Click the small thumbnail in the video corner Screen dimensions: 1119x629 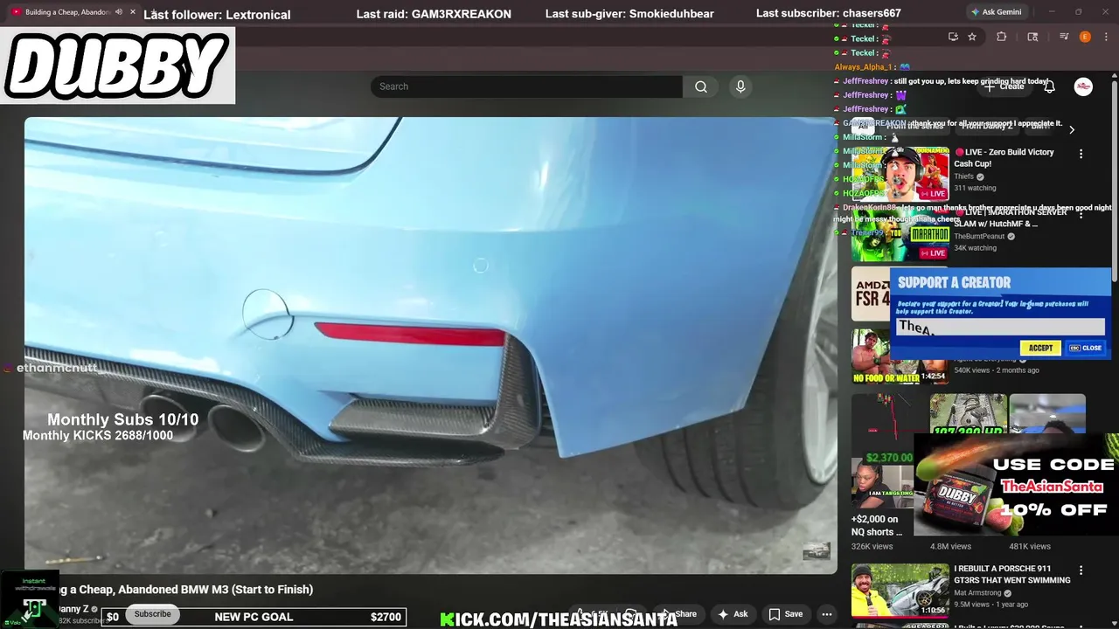point(817,551)
